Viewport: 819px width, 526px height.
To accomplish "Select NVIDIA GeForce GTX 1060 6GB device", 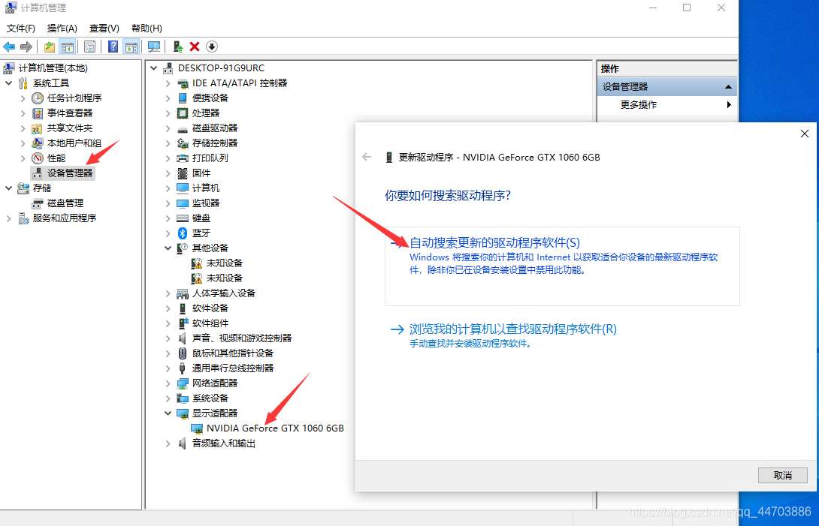I will click(x=275, y=428).
